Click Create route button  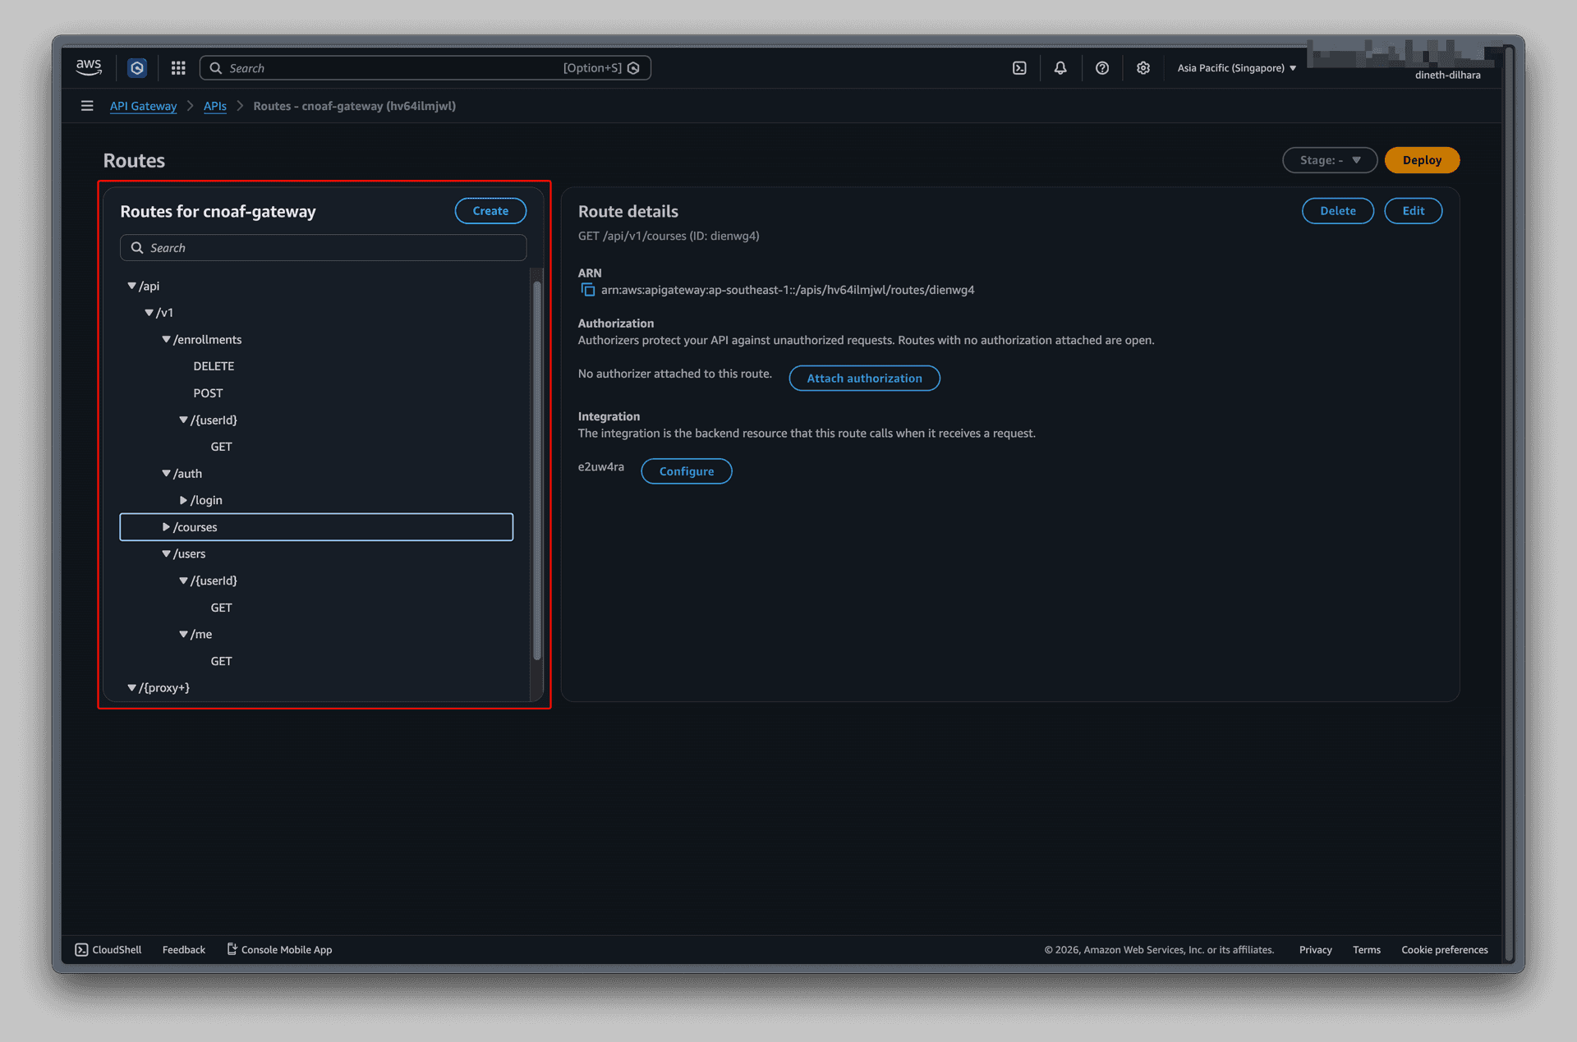click(x=490, y=211)
